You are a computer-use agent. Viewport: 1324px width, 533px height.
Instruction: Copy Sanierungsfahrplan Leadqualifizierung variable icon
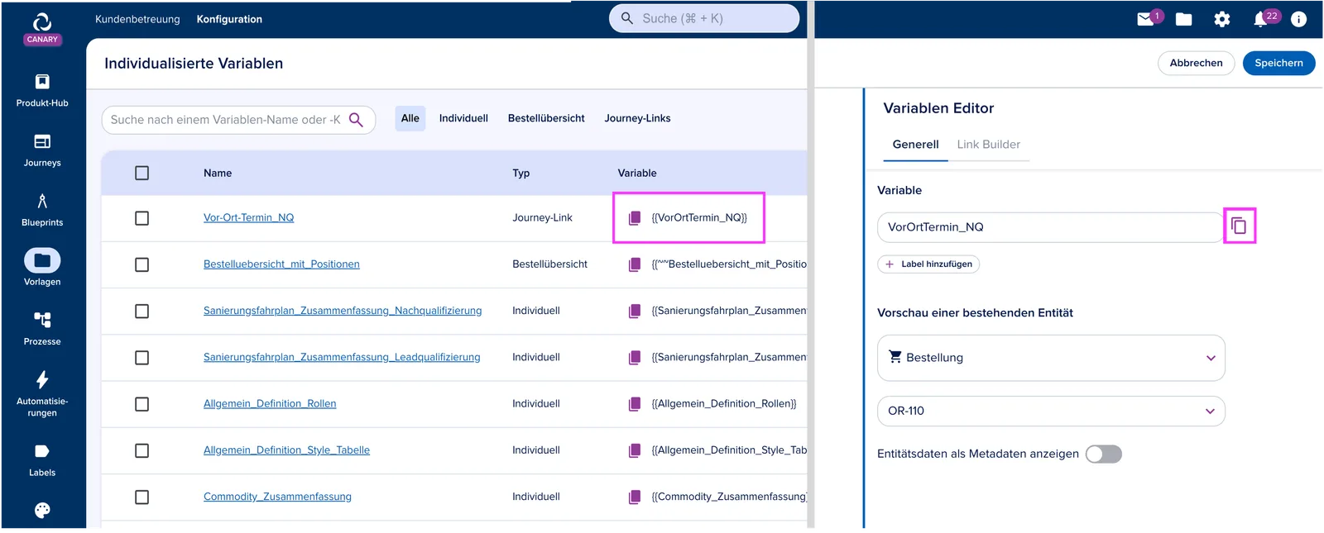click(635, 357)
